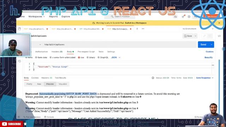Image resolution: width=226 pixels, height=127 pixels.
Task: Toggle the sidebar icon in status bar
Action: (x=19, y=117)
